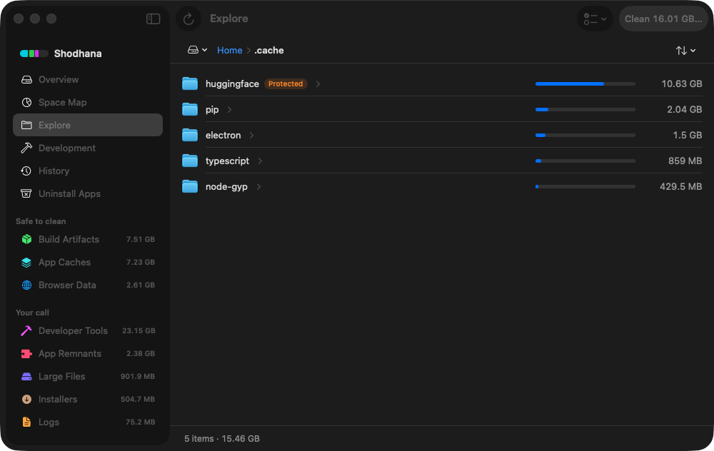Screen dimensions: 714x451
Task: Click the 5 items status bar text
Action: (222, 439)
